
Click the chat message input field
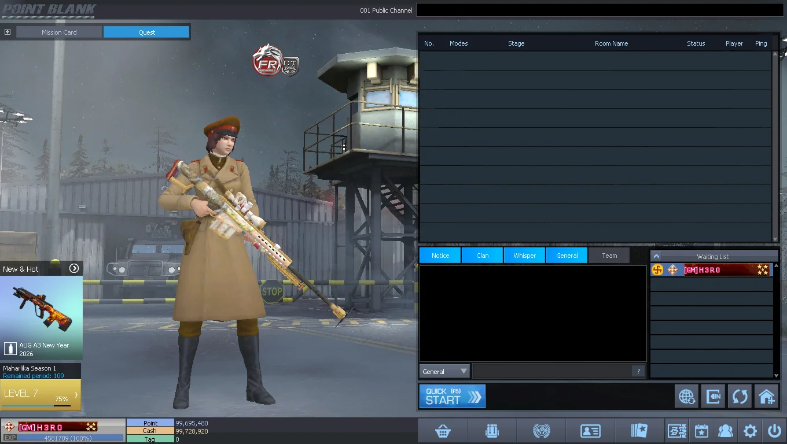point(551,371)
